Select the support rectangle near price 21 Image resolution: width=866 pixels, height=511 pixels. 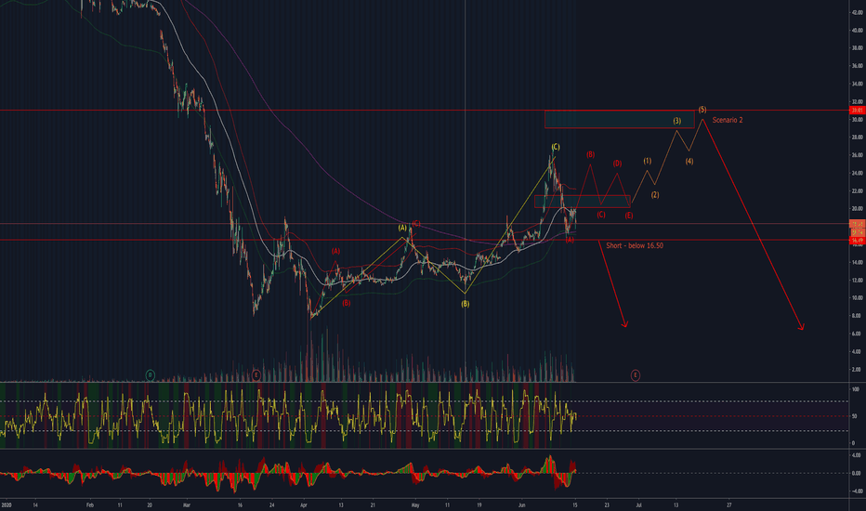(x=582, y=202)
